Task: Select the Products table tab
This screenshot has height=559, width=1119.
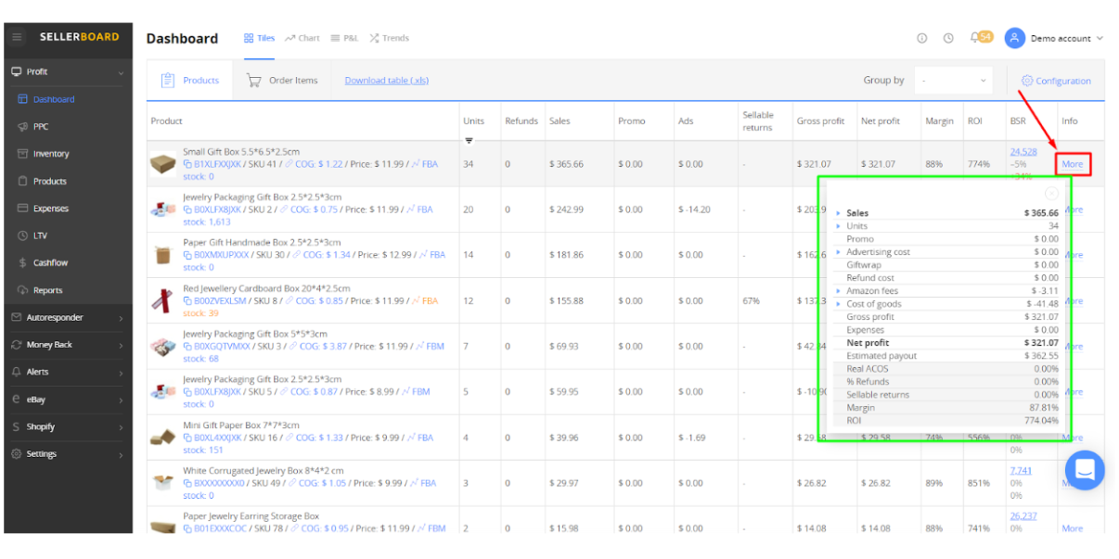Action: point(190,81)
